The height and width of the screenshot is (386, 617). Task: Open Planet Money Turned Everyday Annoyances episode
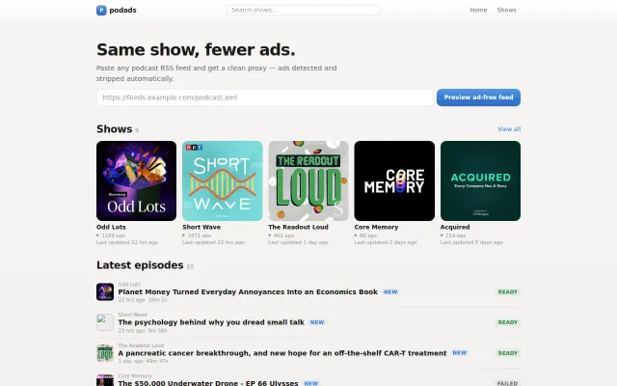click(x=248, y=291)
